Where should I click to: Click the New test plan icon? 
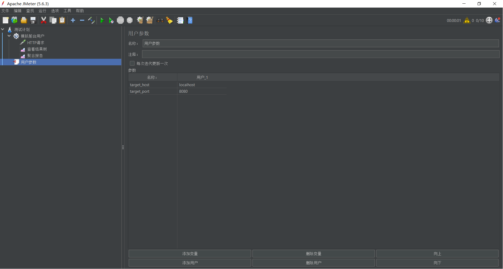[x=6, y=20]
